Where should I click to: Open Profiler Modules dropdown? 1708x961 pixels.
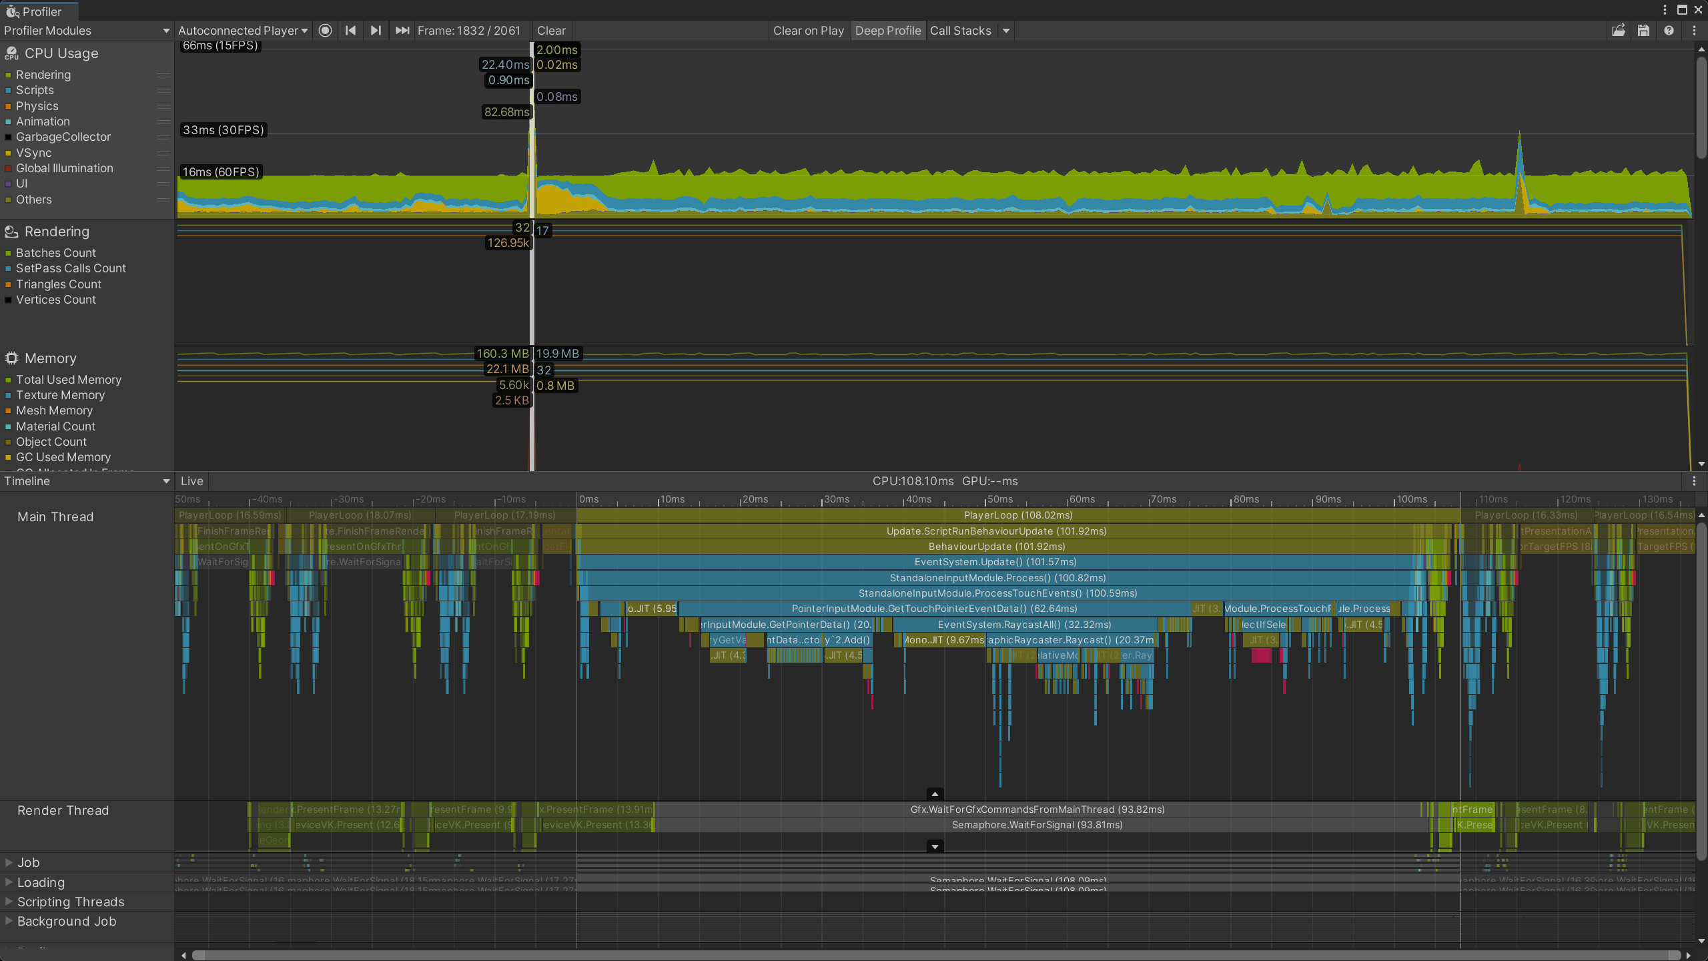click(x=86, y=31)
